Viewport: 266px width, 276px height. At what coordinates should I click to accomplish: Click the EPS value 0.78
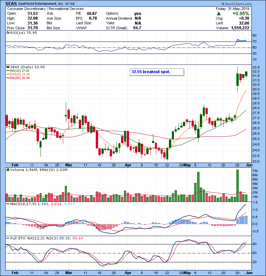(x=93, y=18)
